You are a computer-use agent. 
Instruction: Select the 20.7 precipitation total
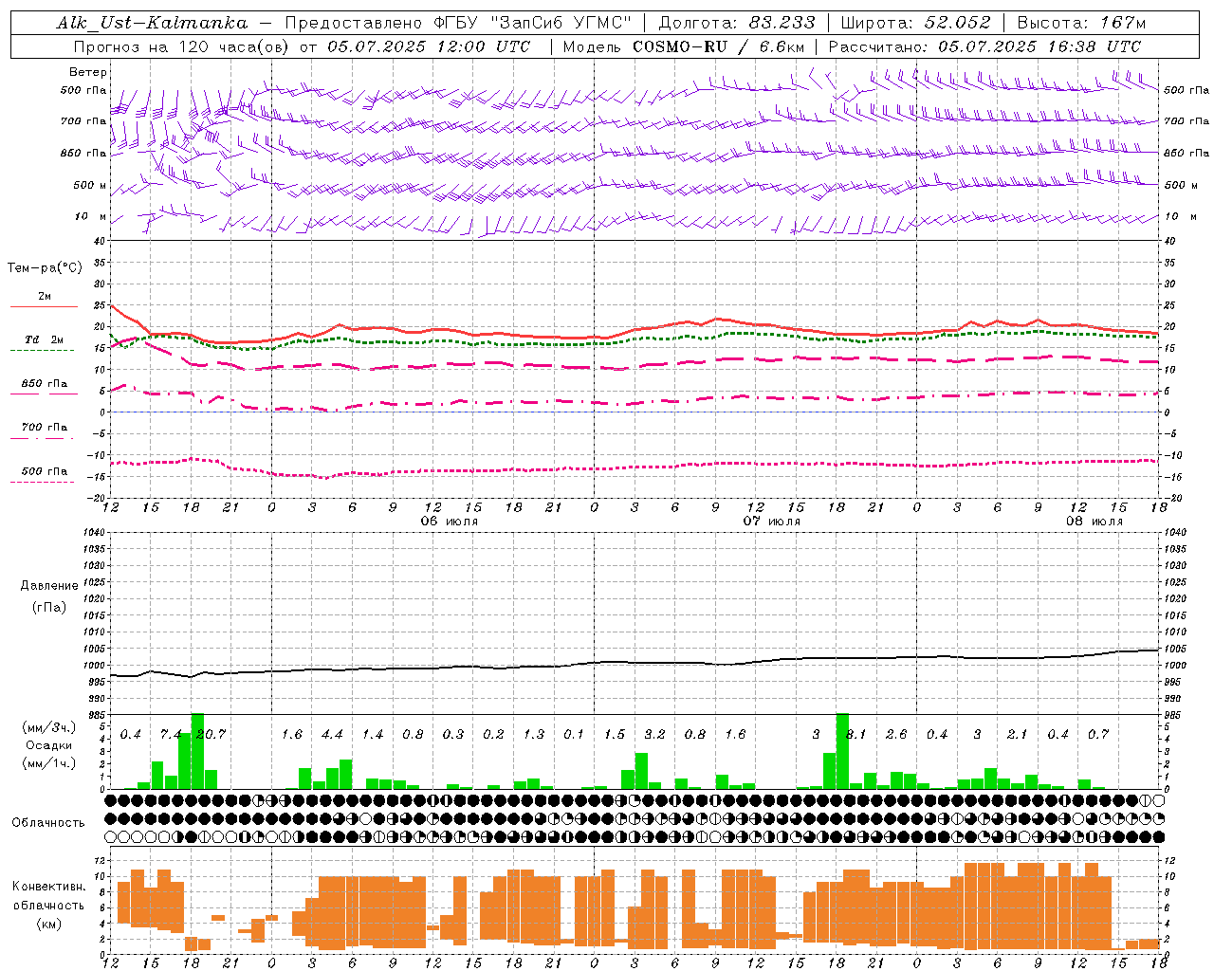pos(211,735)
